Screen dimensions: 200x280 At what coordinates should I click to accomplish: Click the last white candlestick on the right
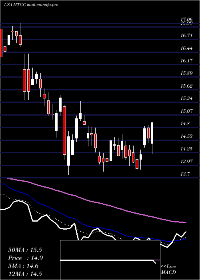[x=152, y=133]
